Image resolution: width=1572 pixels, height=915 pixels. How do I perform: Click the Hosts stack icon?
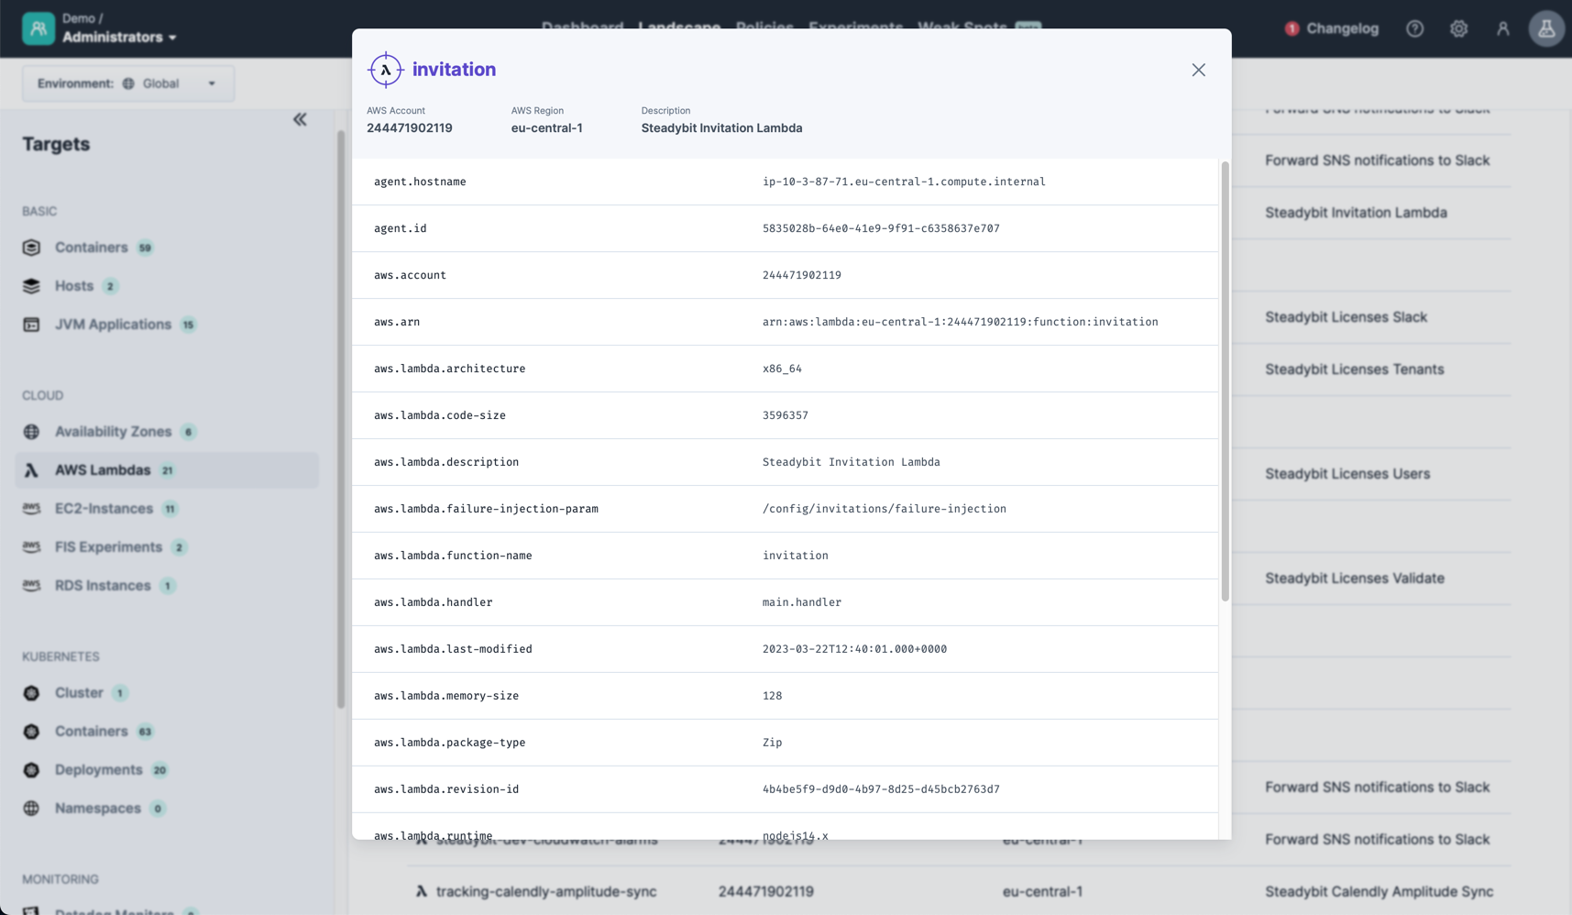tap(31, 286)
